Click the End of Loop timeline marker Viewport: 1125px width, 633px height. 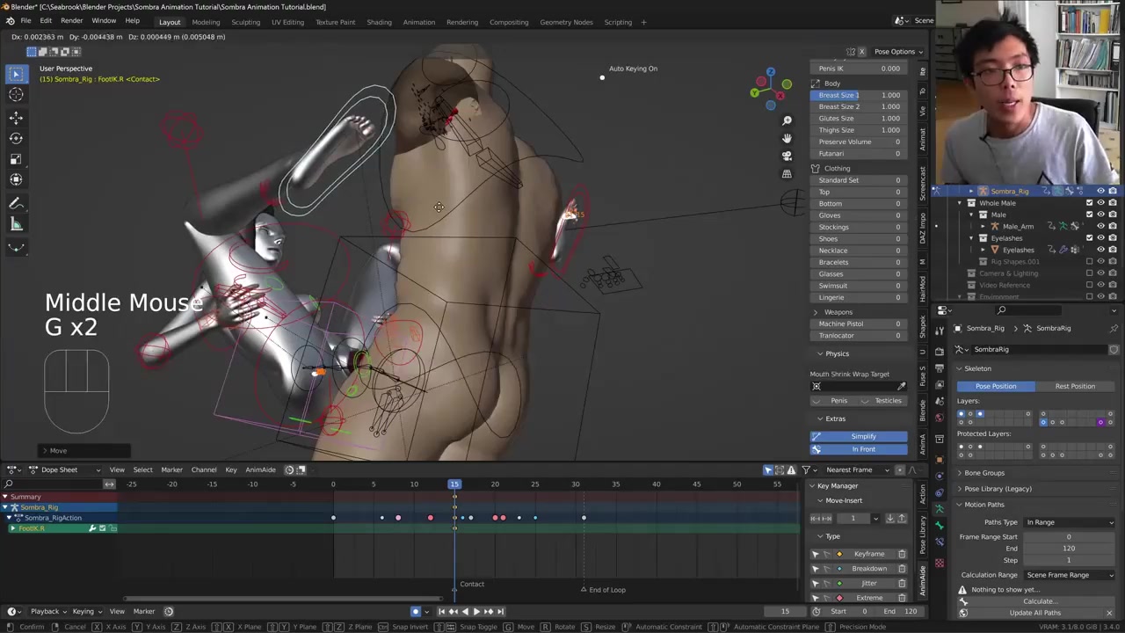tap(584, 590)
